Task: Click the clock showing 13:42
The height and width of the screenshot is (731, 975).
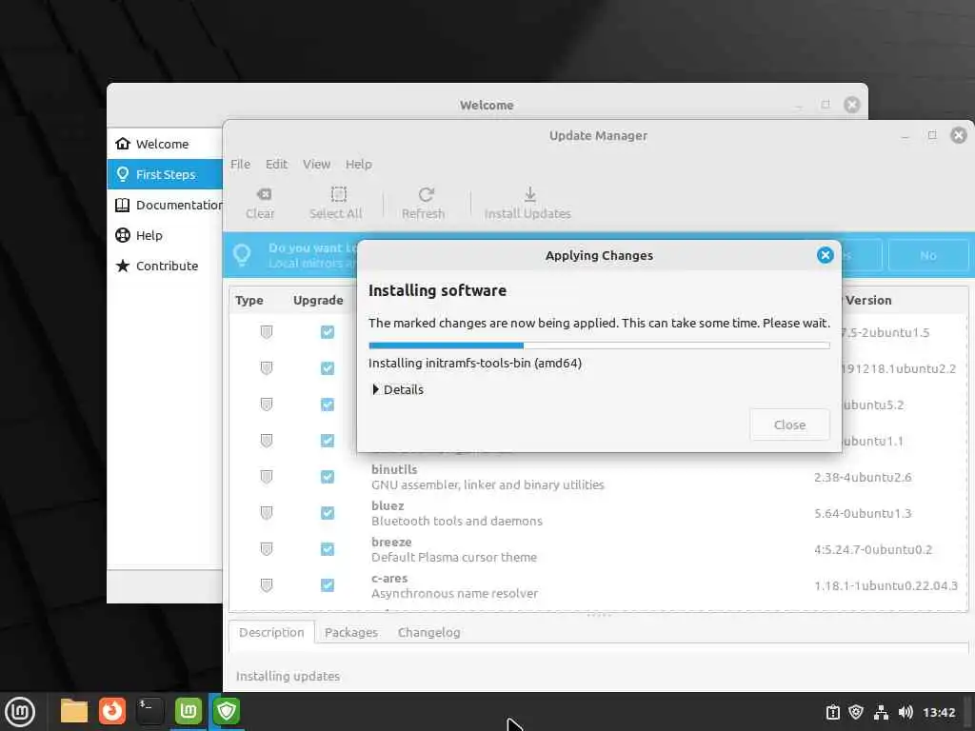Action: coord(939,712)
